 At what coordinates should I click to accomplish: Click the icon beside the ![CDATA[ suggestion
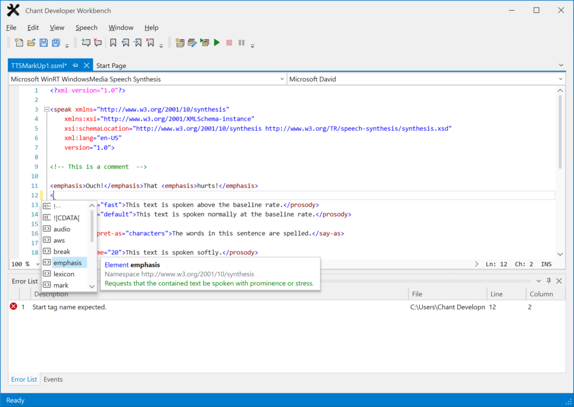[x=47, y=217]
